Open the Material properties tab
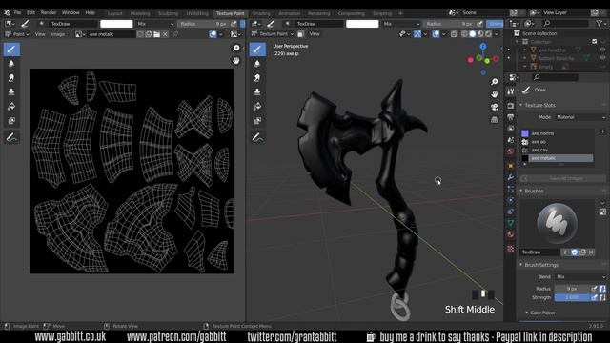Screen dimensions: 610x343 (x=511, y=234)
